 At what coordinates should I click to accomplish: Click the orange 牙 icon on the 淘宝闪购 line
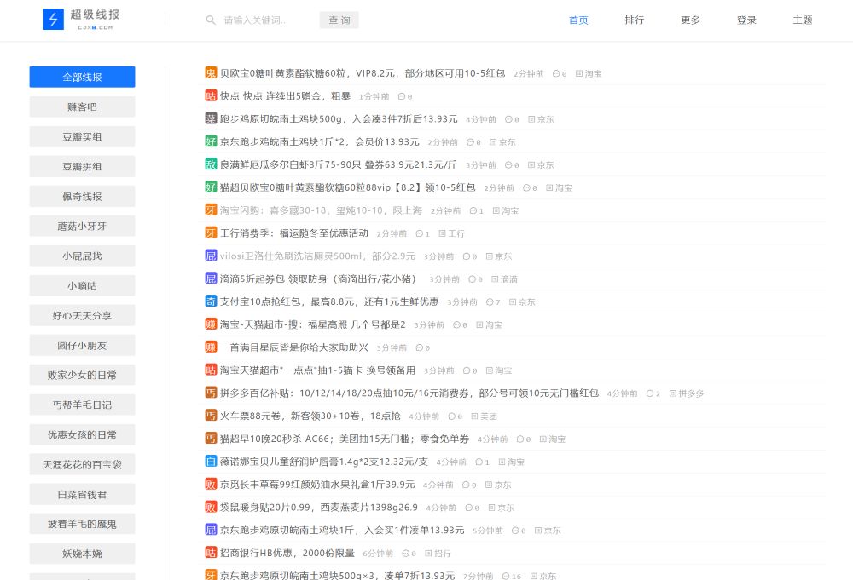click(211, 210)
